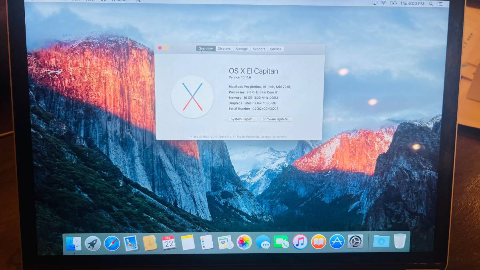480x270 pixels.
Task: Open FaceTime app in the Dock
Action: coord(281,242)
